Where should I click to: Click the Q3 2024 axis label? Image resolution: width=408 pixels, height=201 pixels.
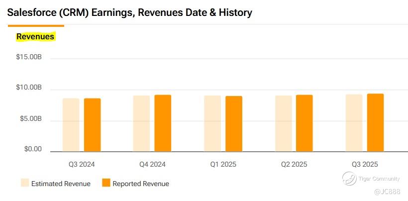click(x=82, y=165)
